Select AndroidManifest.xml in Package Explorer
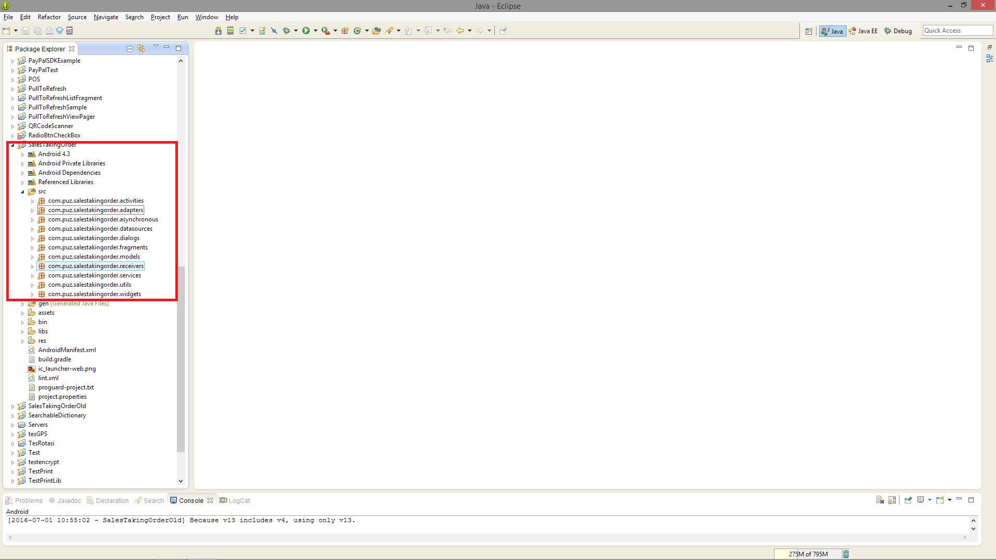The image size is (996, 560). point(67,350)
